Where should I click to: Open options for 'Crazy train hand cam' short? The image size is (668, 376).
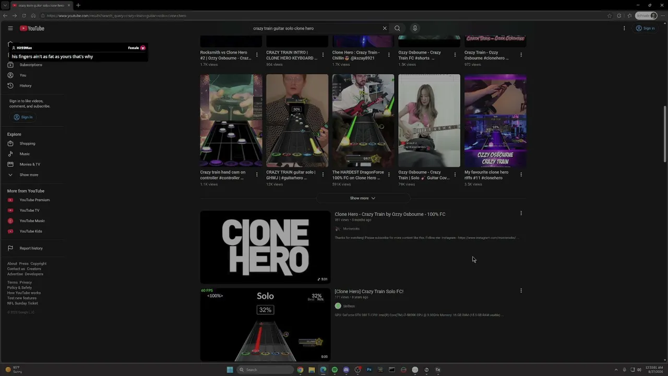(x=257, y=174)
